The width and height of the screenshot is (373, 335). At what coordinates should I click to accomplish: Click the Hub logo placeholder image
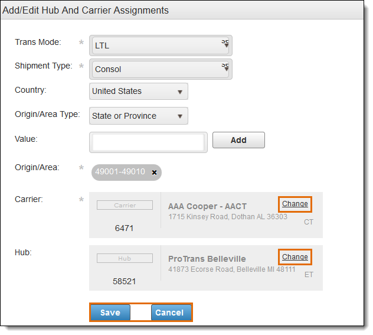coord(125,259)
